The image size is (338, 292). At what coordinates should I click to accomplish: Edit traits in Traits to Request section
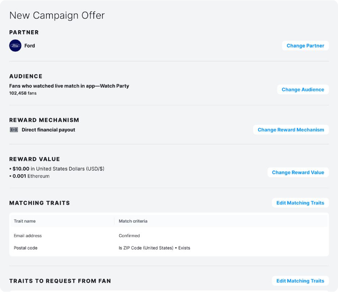tap(300, 281)
